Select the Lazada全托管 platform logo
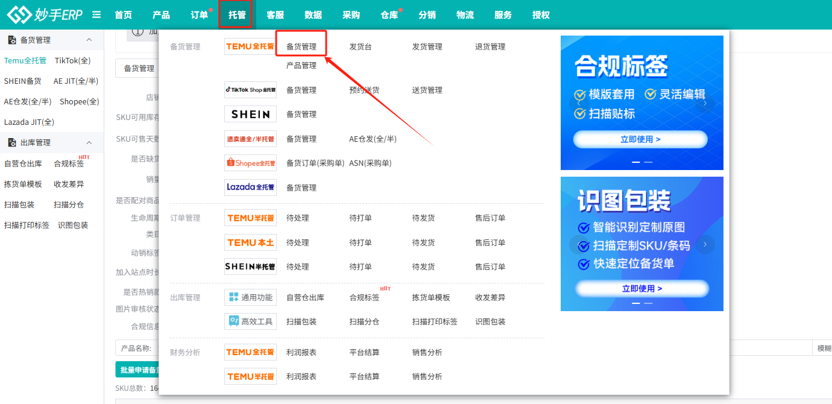This screenshot has width=832, height=404. [x=250, y=187]
